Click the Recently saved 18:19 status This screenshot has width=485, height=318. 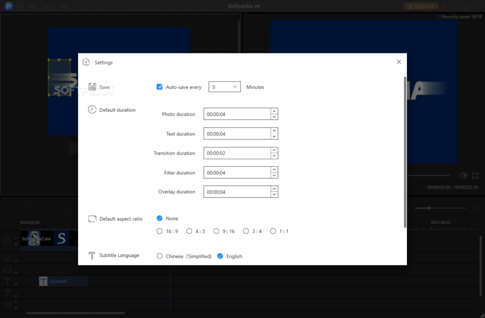pyautogui.click(x=459, y=17)
